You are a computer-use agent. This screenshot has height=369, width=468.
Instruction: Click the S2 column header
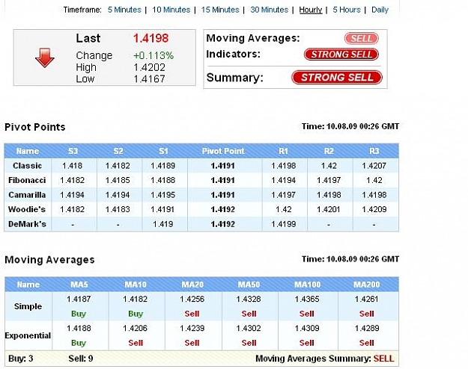click(x=118, y=151)
